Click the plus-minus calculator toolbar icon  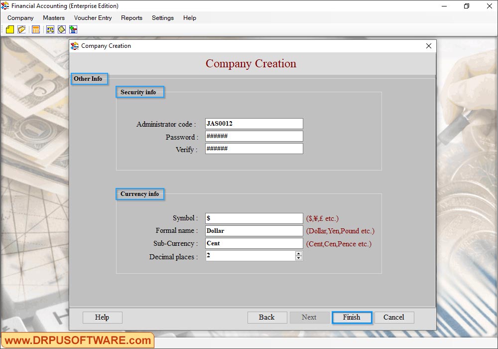(x=73, y=30)
